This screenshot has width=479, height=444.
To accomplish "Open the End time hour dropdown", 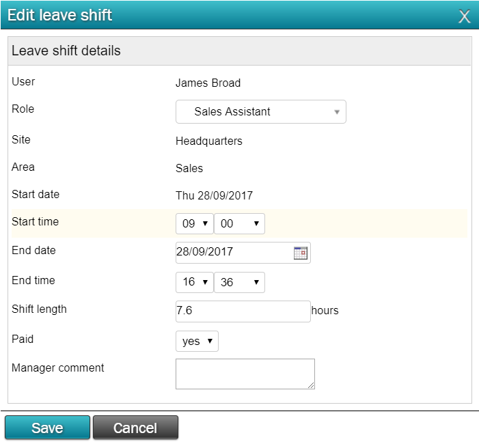I will 195,282.
